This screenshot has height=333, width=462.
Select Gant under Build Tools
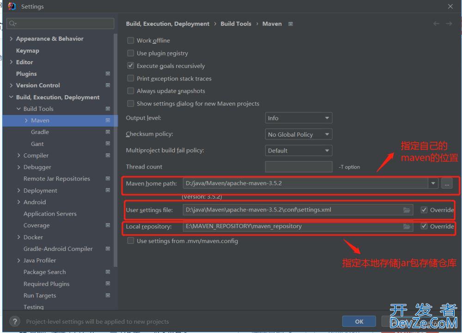(x=37, y=144)
